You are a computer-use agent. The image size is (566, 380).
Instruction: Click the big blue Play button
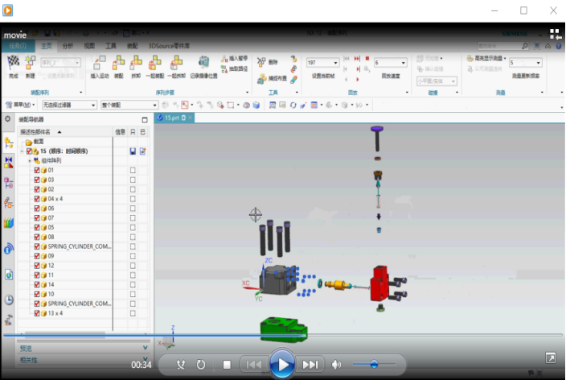coord(282,364)
